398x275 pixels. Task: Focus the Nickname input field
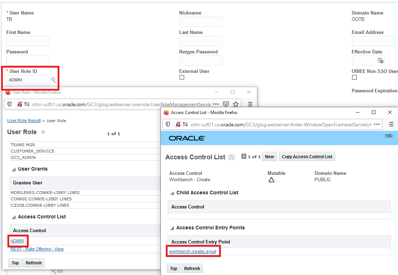click(x=201, y=22)
